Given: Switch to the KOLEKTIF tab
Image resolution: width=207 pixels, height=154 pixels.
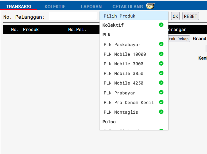Looking at the screenshot, I should click(55, 7).
